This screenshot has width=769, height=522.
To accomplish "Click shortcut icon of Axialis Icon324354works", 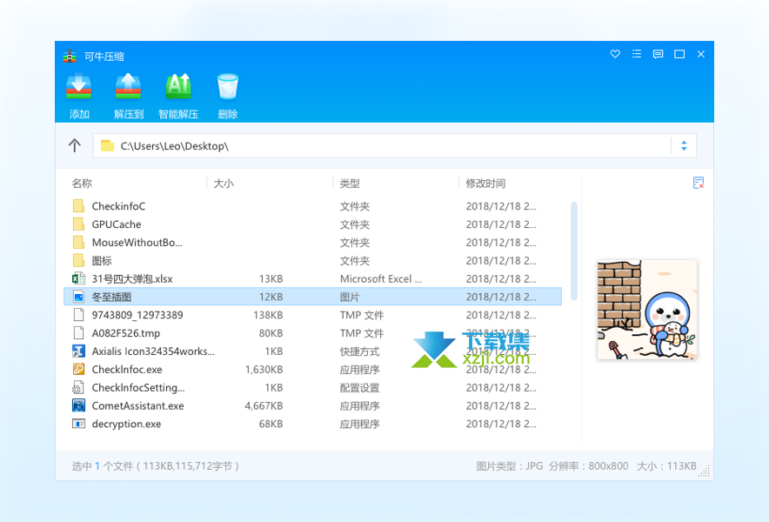I will 78,351.
